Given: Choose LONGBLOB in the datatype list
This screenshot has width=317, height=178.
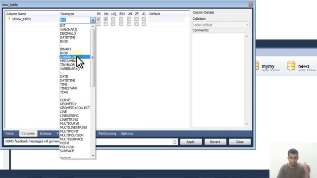Looking at the screenshot, I should click(x=75, y=57).
